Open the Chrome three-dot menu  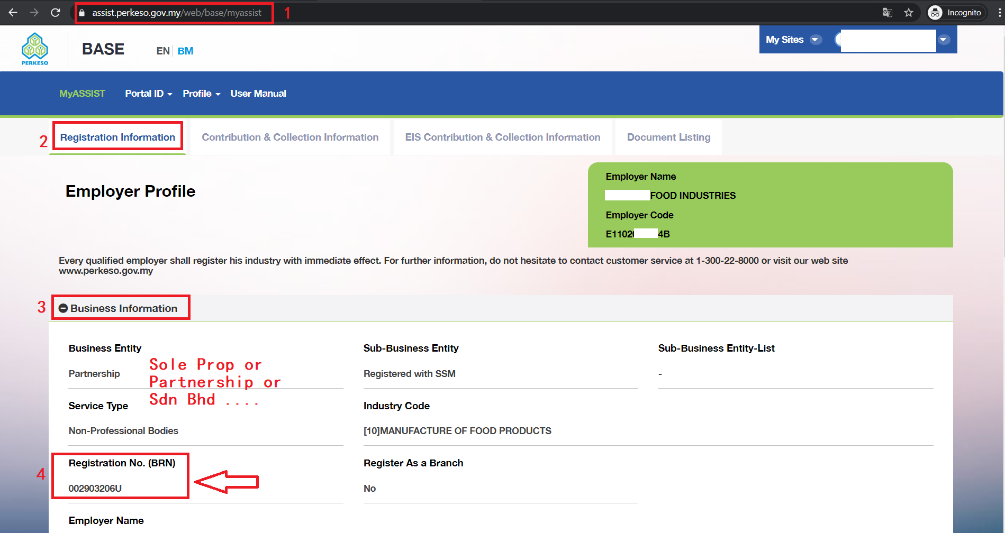(999, 13)
